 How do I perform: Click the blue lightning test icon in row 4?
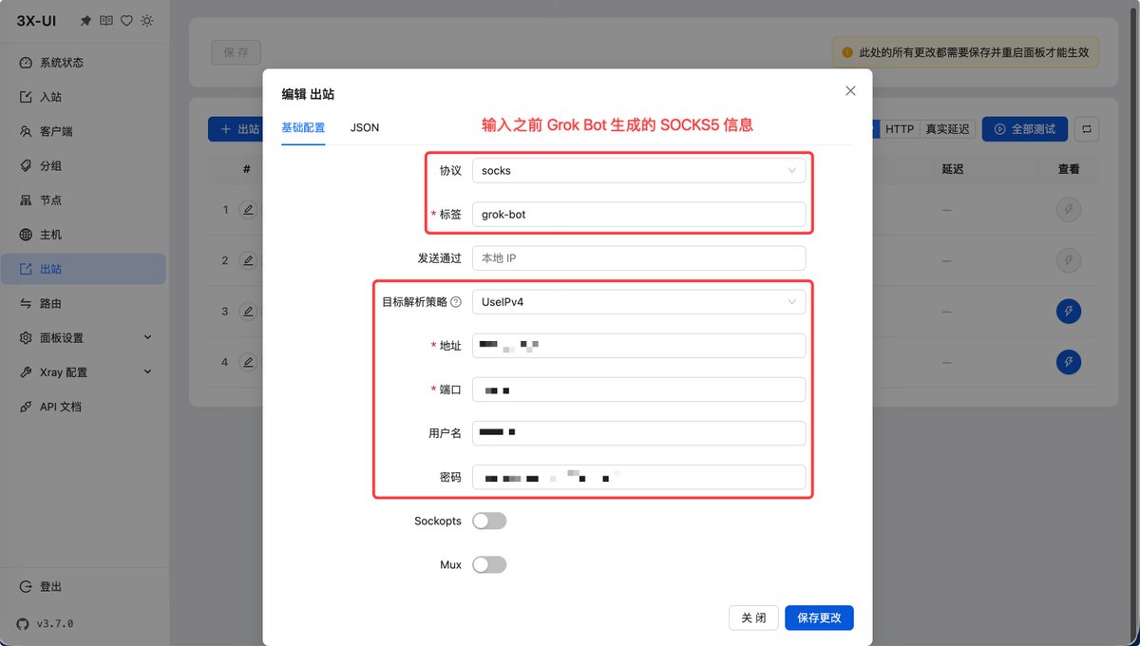(x=1069, y=362)
